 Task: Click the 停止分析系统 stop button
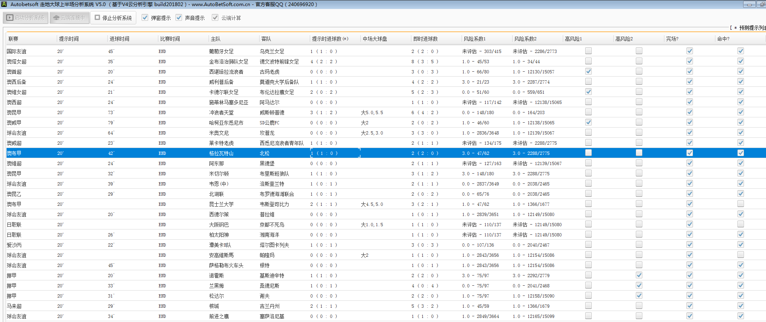tap(113, 18)
